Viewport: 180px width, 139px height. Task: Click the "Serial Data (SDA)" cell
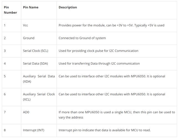click(36, 63)
